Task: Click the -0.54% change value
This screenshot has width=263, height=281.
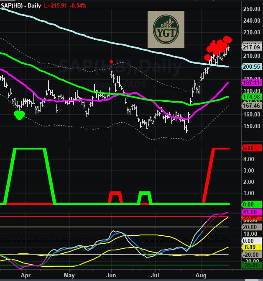Action: coord(78,5)
